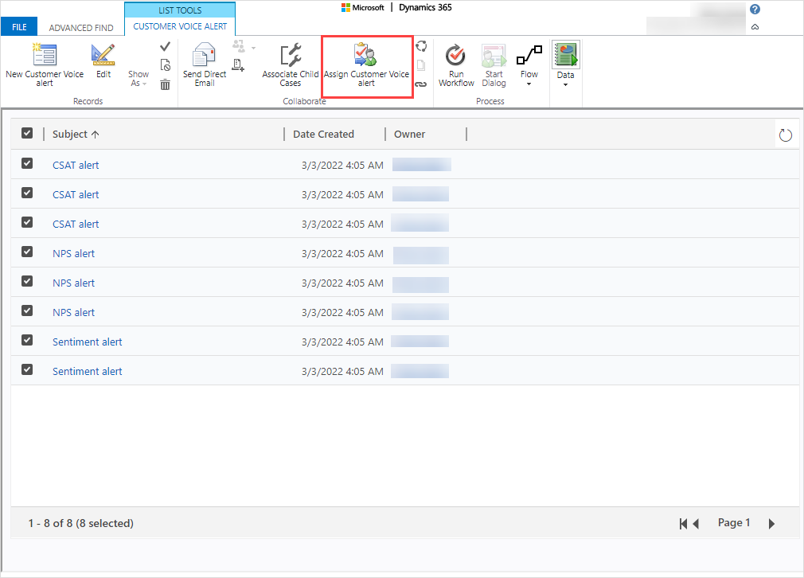Open the first Sentiment alert link

click(88, 342)
